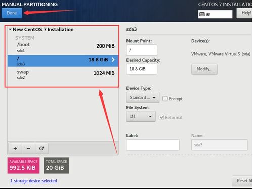Open the File System xfs dropdown
Image resolution: width=253 pixels, height=189 pixels.
(141, 116)
